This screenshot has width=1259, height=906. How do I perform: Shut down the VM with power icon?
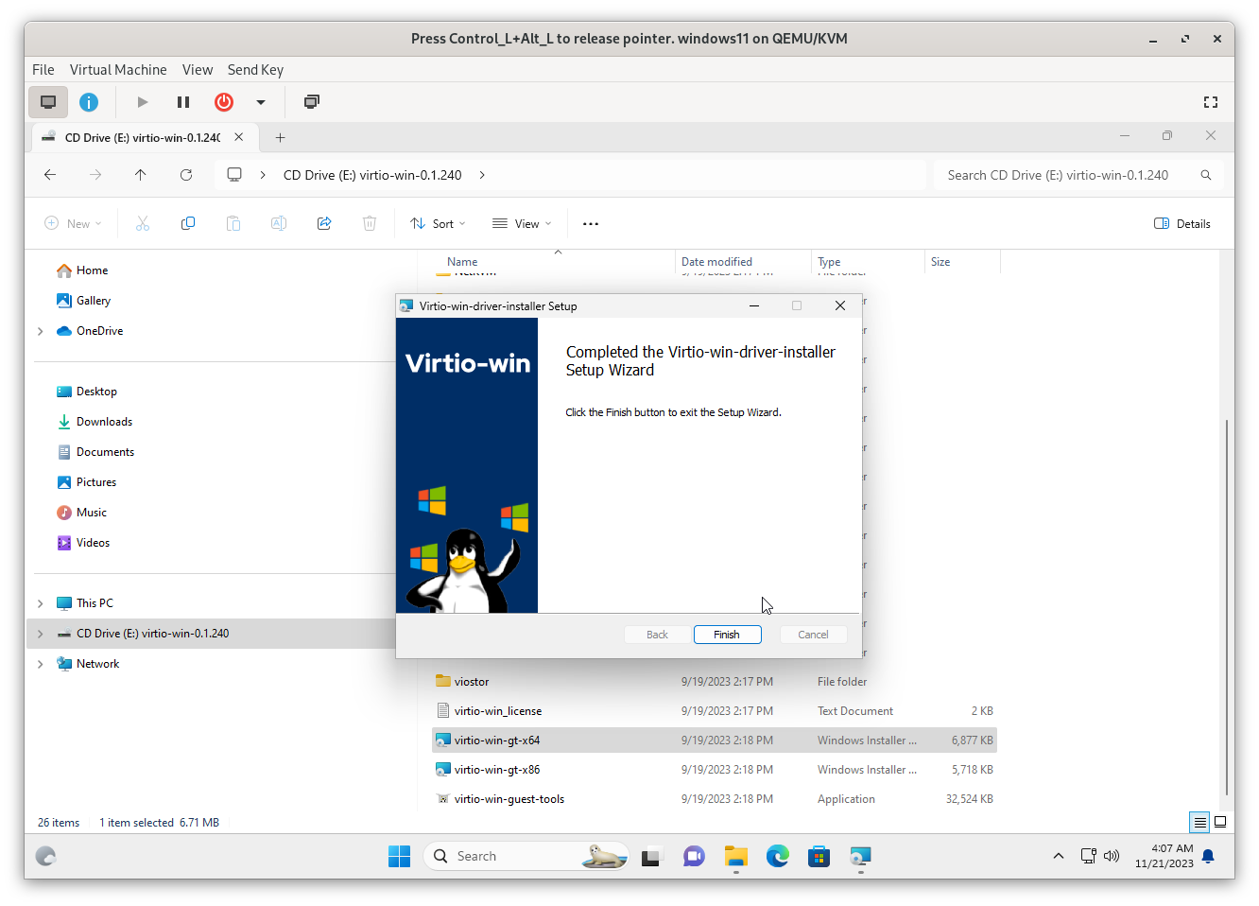(x=224, y=102)
